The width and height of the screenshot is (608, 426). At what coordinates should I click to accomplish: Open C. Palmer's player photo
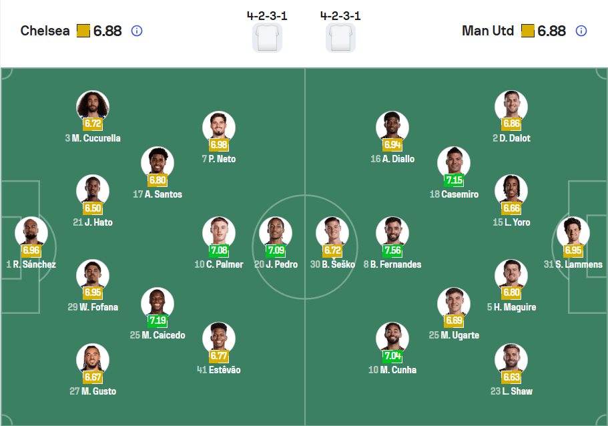point(219,232)
